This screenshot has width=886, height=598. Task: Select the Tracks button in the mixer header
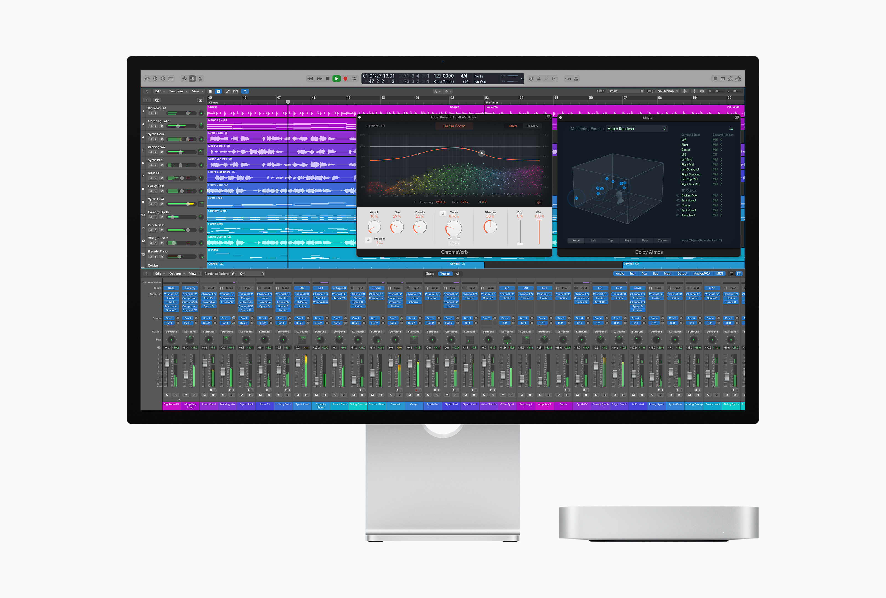click(445, 274)
